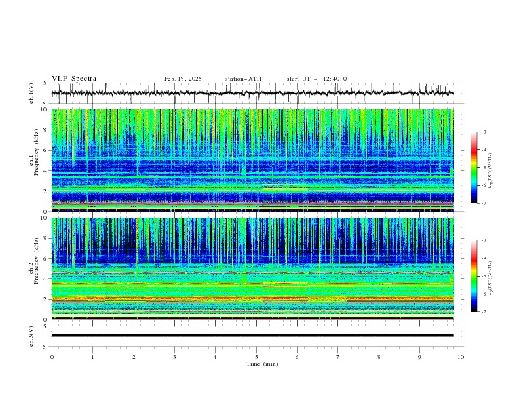Click time axis tick label '10'
The width and height of the screenshot is (519, 401).
(x=461, y=357)
